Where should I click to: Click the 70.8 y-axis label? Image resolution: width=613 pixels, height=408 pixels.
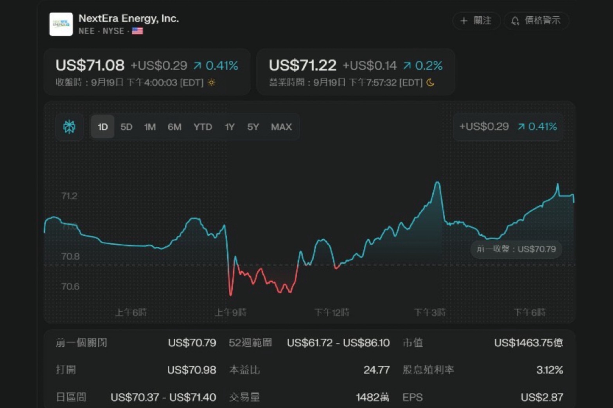coord(70,256)
